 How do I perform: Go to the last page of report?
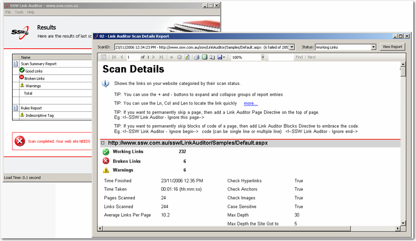point(161,57)
